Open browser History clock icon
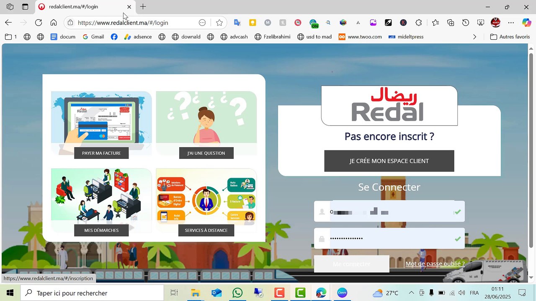The height and width of the screenshot is (301, 536). point(466,23)
